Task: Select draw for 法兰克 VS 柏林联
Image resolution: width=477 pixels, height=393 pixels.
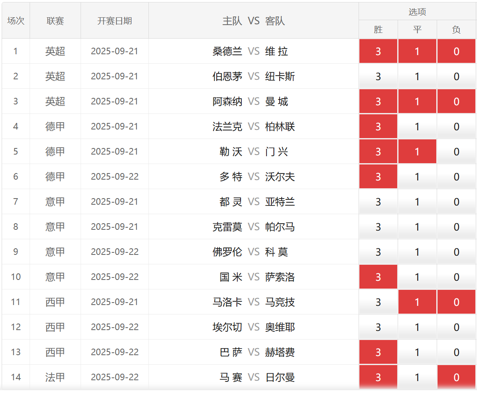Action: (417, 127)
